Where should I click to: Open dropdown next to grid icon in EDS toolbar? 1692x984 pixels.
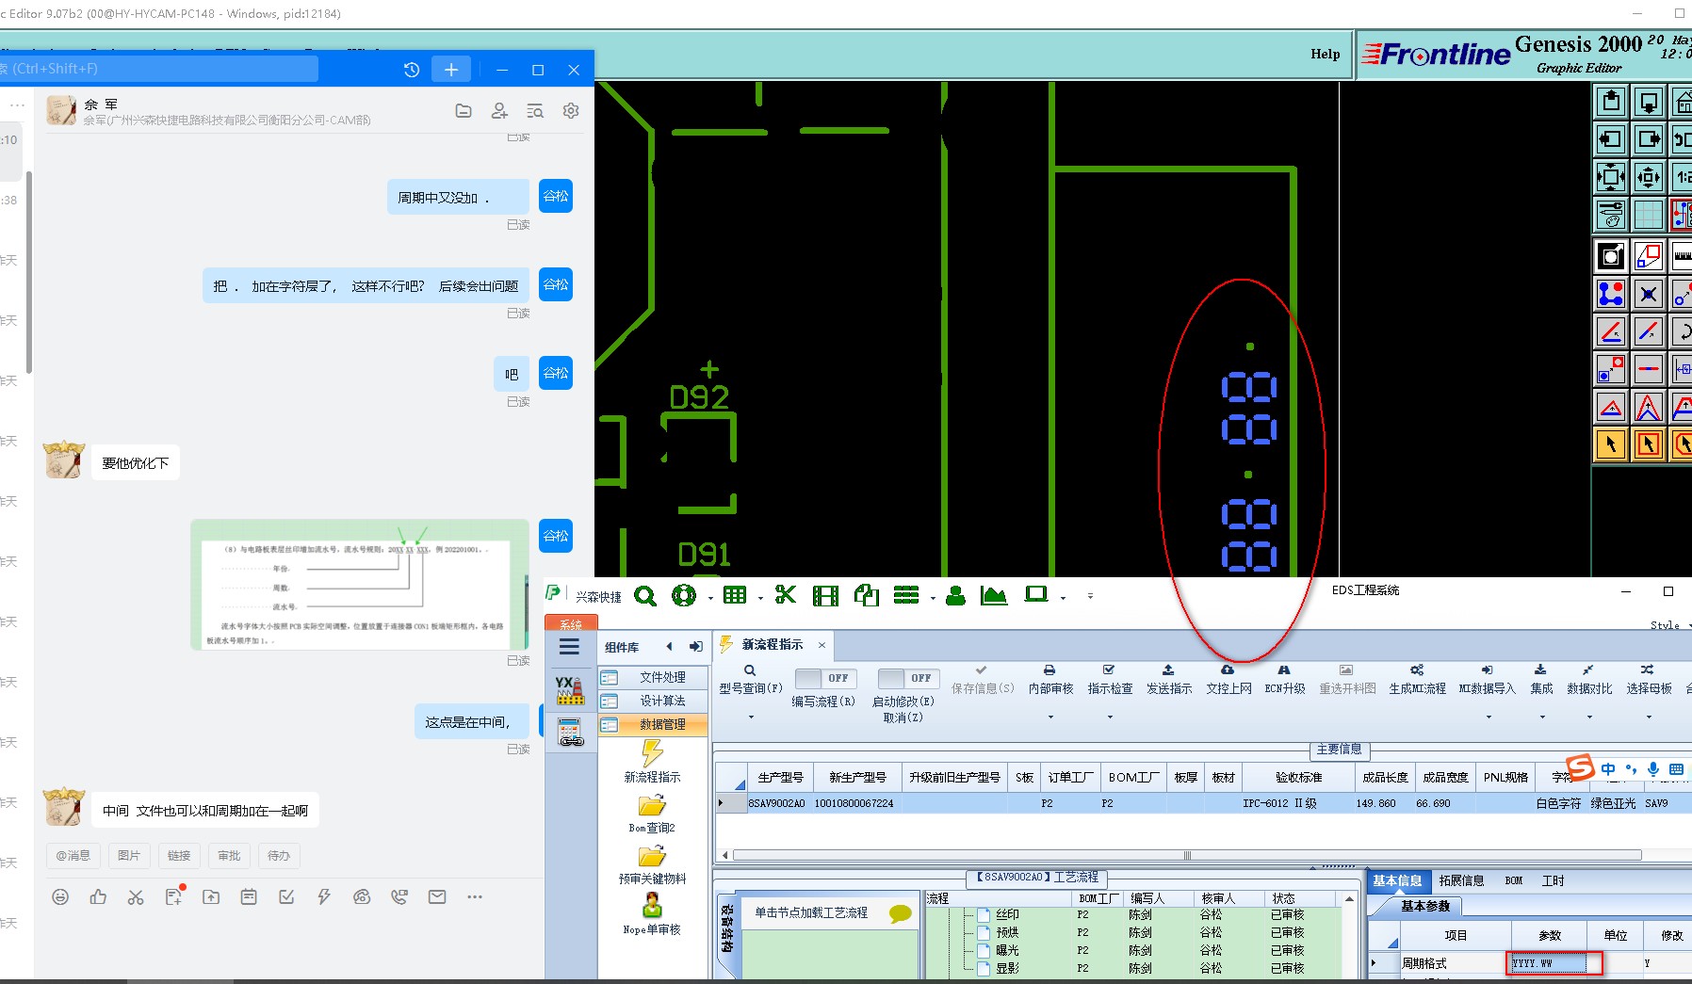[x=760, y=598]
